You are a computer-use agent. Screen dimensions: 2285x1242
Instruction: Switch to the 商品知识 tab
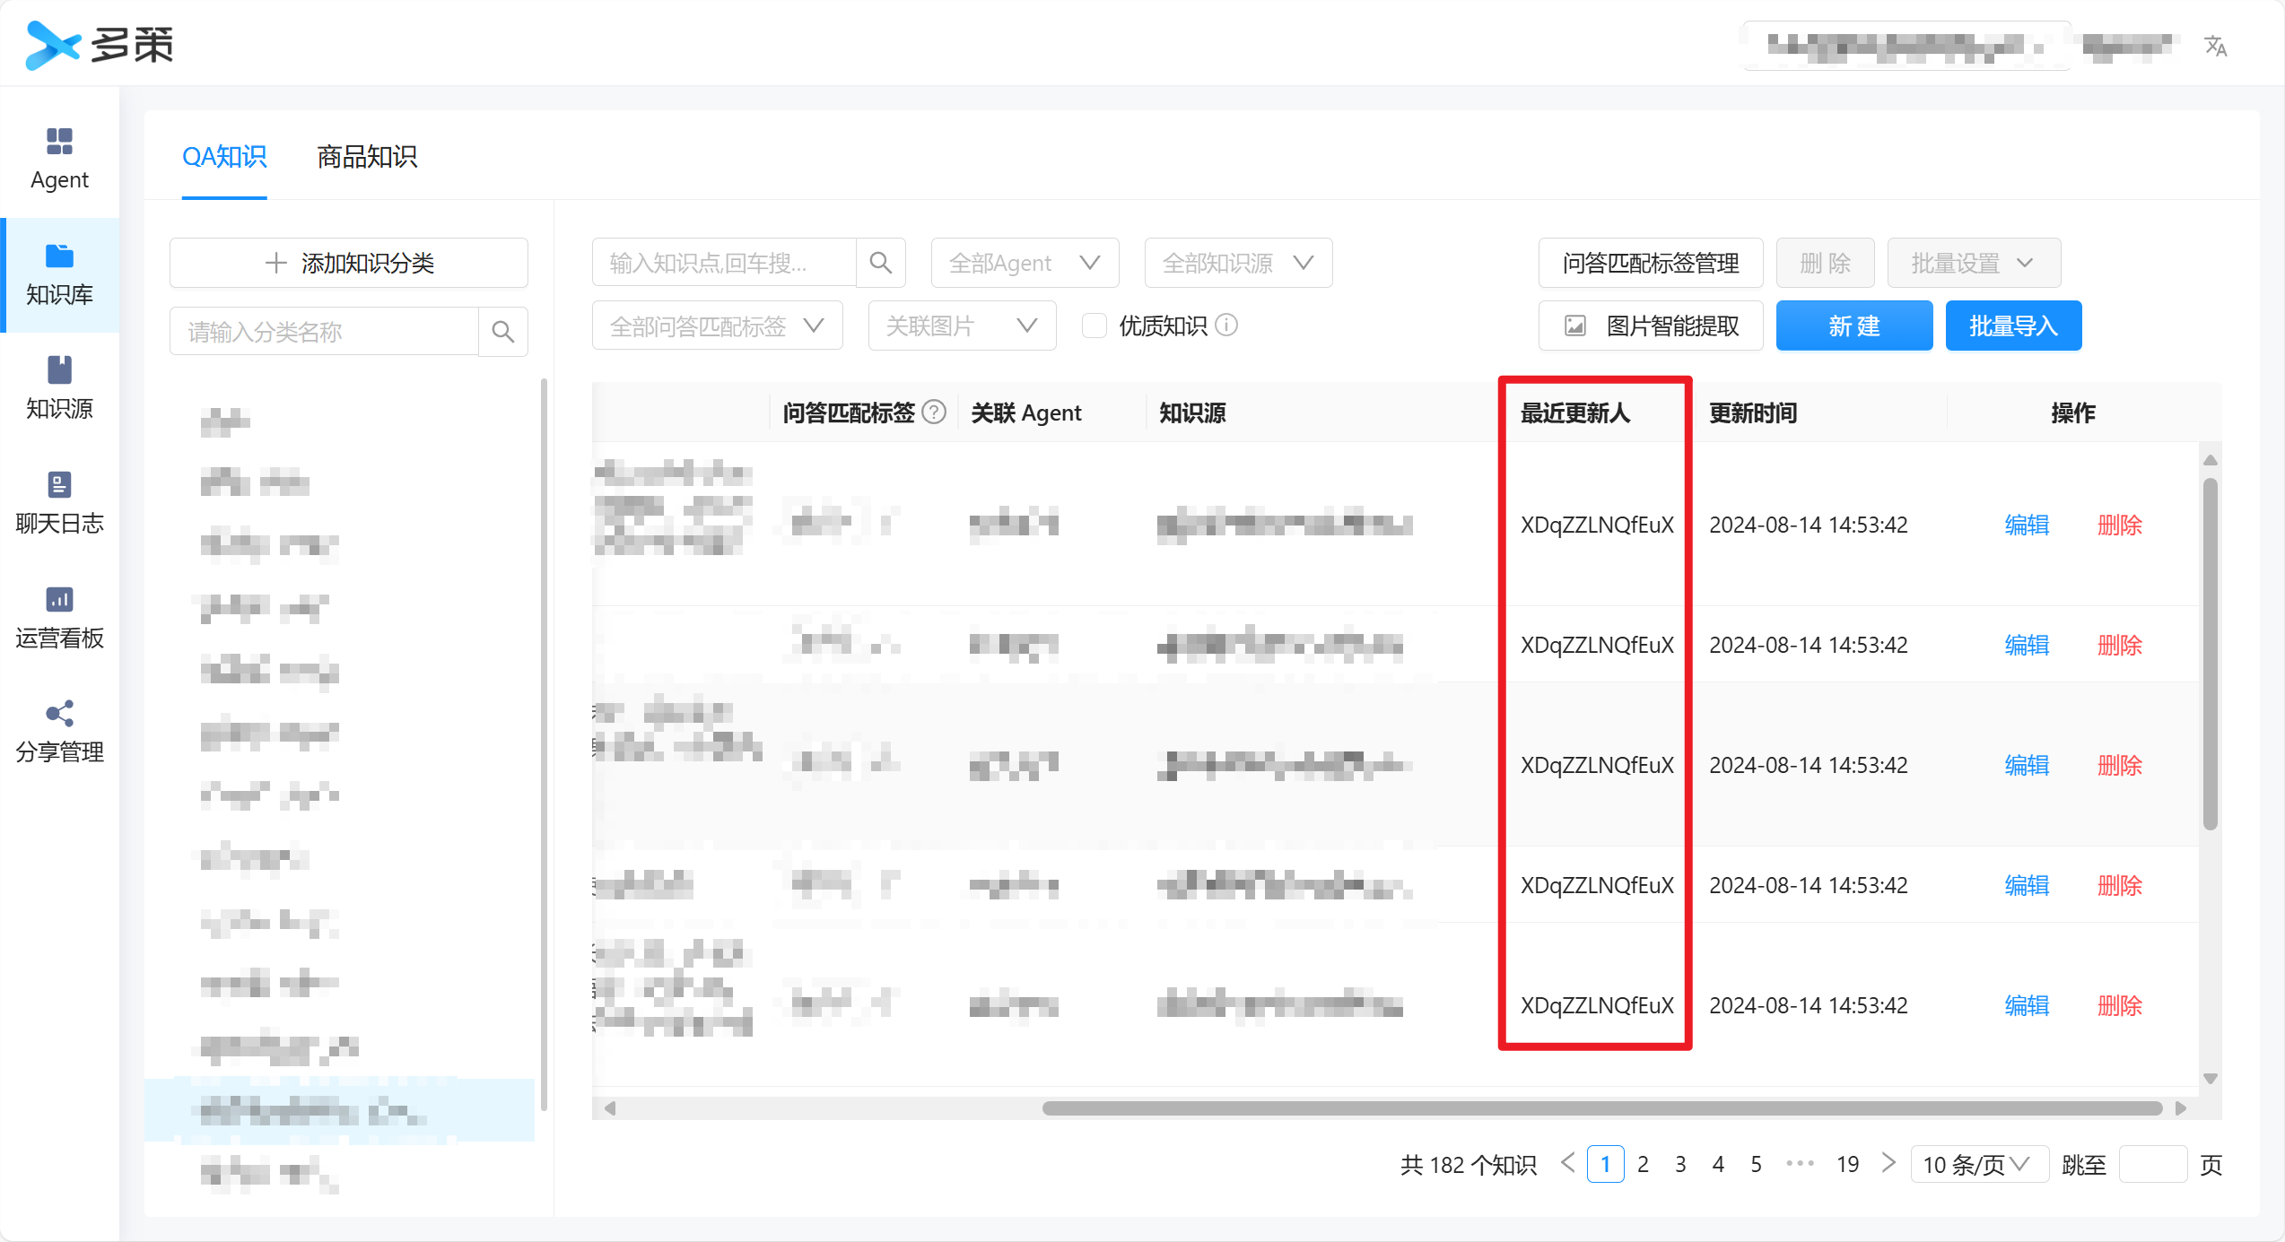coord(367,157)
